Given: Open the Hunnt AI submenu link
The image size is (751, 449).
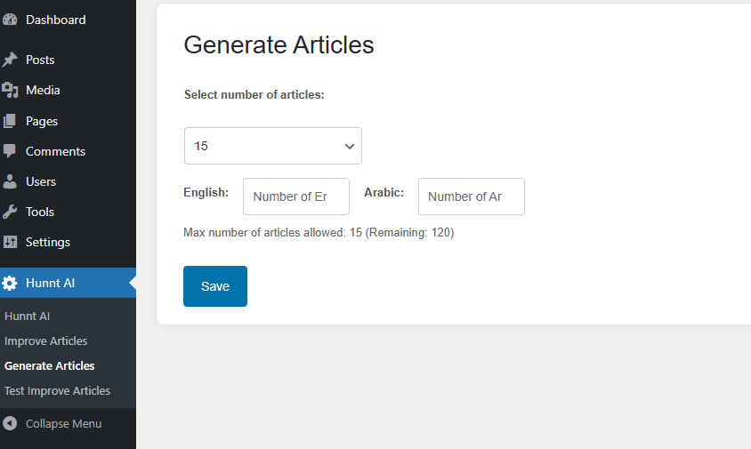Looking at the screenshot, I should [27, 316].
